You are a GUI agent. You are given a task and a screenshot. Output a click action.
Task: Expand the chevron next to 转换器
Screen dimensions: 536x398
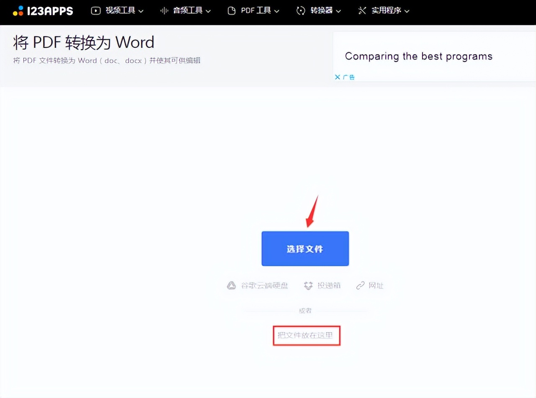click(338, 11)
